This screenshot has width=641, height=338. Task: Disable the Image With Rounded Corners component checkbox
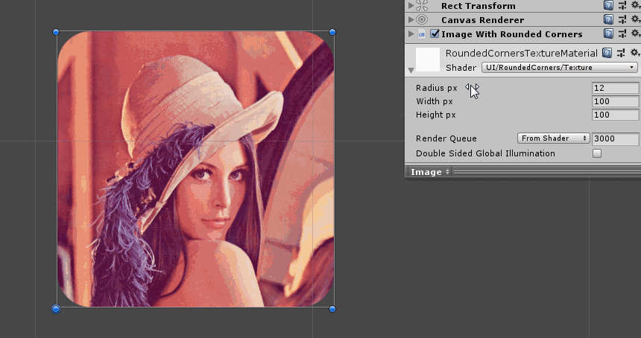(435, 34)
